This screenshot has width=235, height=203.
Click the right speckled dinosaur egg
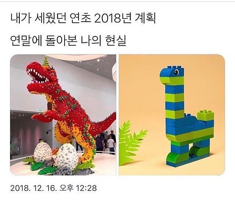click(x=67, y=156)
